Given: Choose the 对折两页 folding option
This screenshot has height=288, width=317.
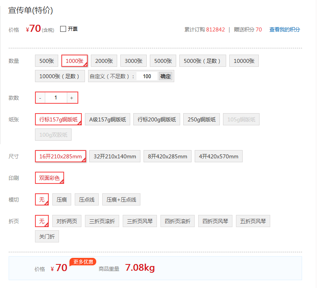Looking at the screenshot, I should [66, 221].
